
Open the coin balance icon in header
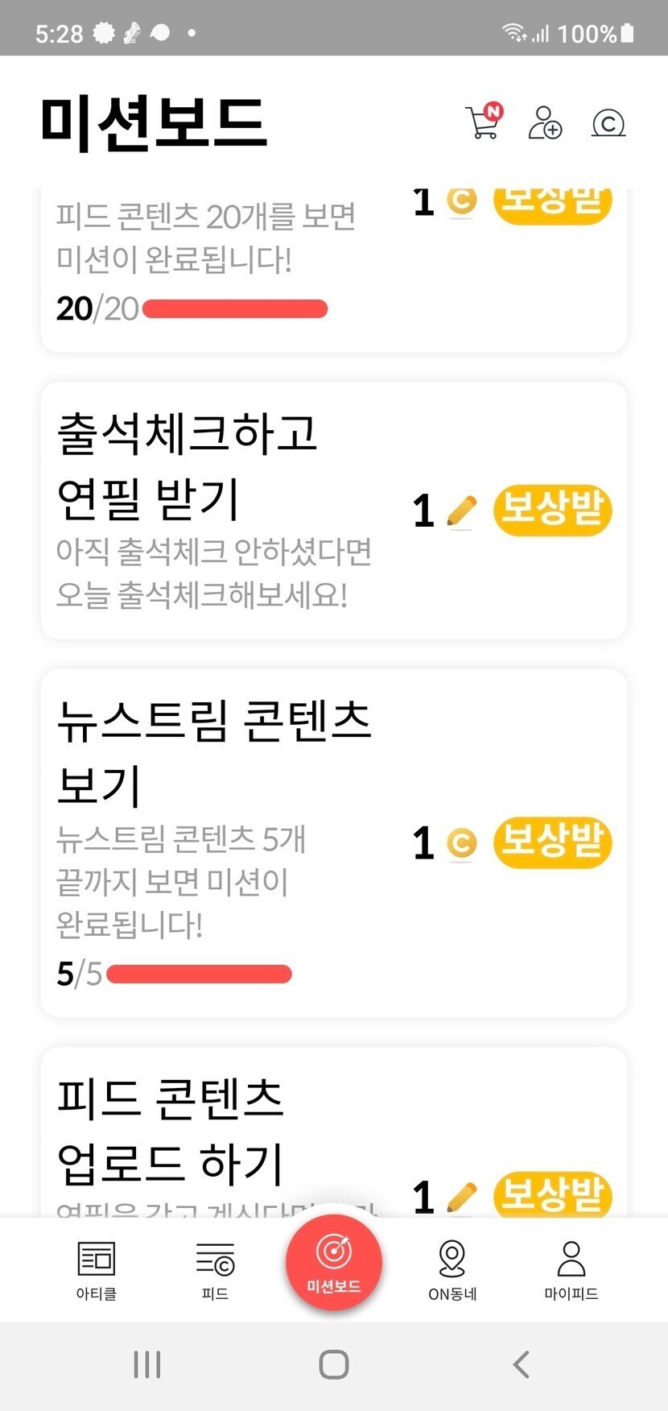pyautogui.click(x=608, y=123)
